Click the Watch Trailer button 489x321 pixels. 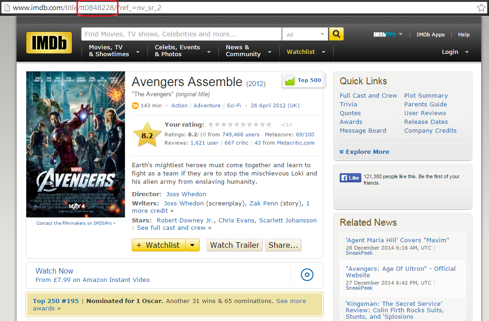[235, 245]
